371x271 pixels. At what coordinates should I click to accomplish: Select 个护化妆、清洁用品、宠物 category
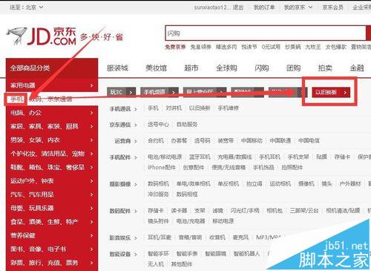point(47,154)
